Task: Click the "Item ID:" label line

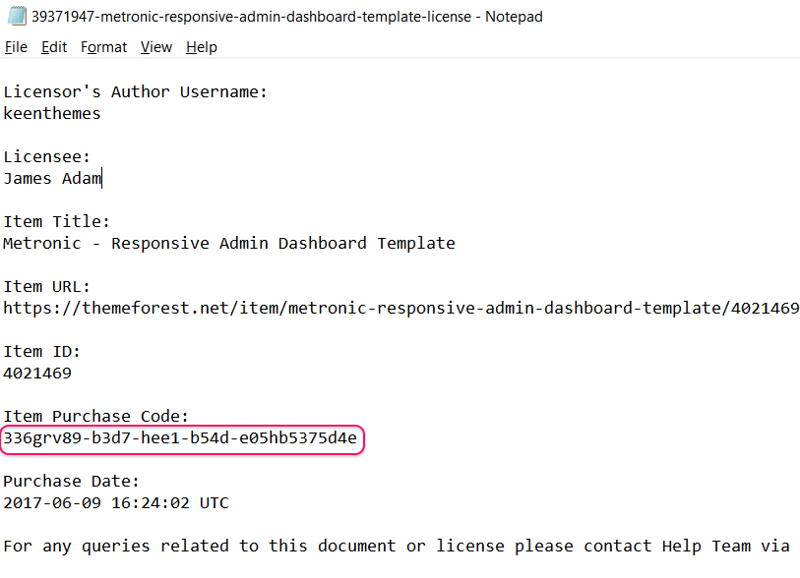Action: (42, 352)
